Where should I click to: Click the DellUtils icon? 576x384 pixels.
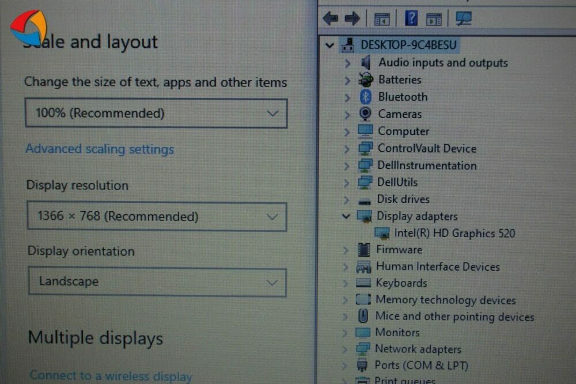365,182
